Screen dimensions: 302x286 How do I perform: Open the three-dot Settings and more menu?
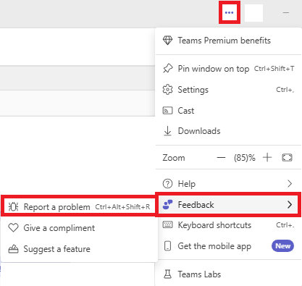[229, 12]
